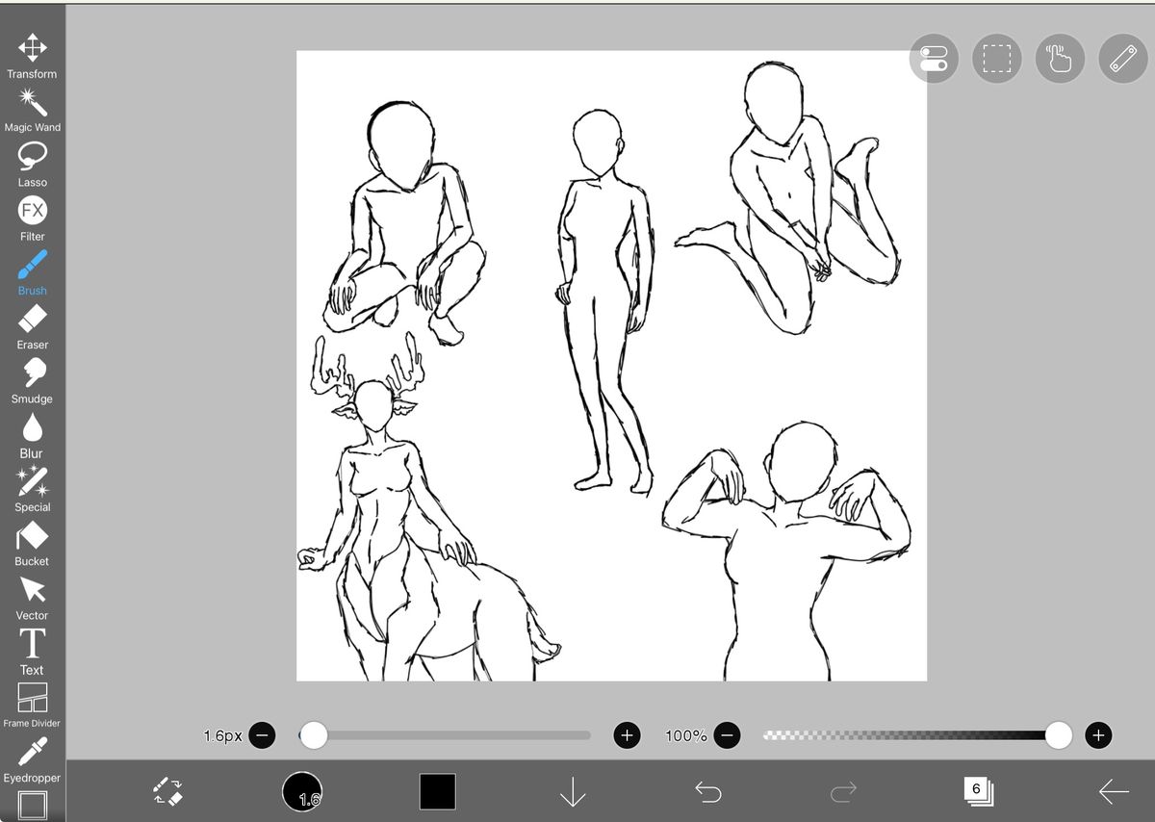1155x822 pixels.
Task: Open the black color swatch
Action: tap(437, 791)
